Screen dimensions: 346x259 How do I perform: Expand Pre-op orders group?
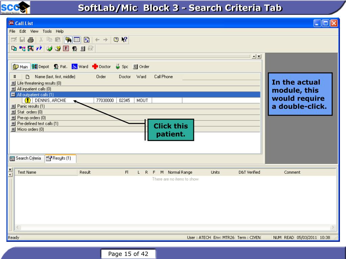[13, 118]
